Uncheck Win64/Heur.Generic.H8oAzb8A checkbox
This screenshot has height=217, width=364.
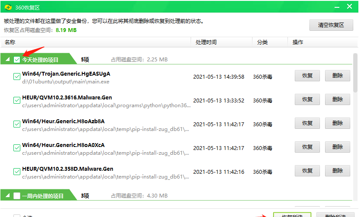(17, 124)
